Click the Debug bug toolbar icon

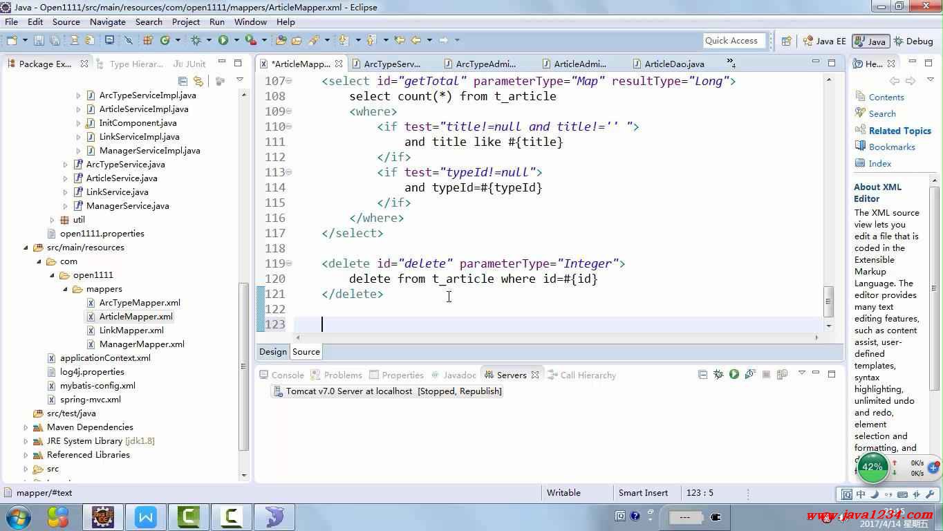click(196, 41)
